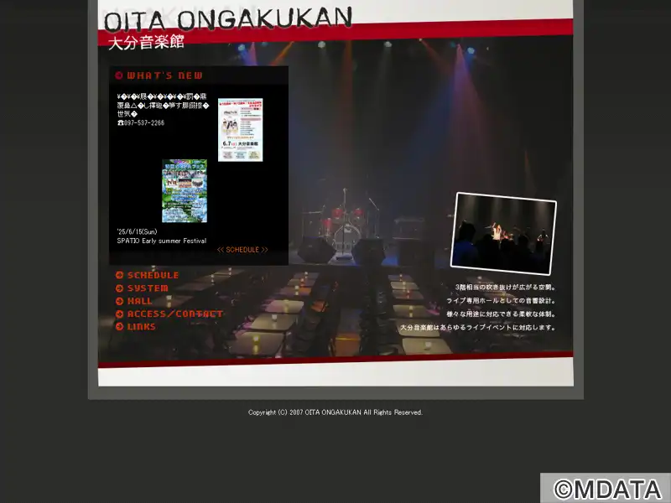Click the line 大分音楽館はあらゆるライブイベントに対応します。
This screenshot has width=671, height=503.
[x=478, y=328]
